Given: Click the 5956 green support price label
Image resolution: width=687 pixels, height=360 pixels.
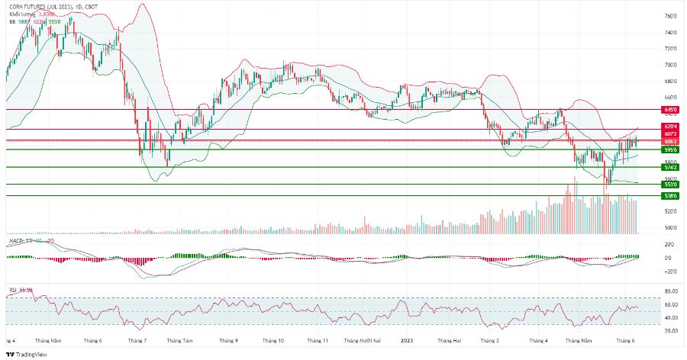Looking at the screenshot, I should point(670,149).
